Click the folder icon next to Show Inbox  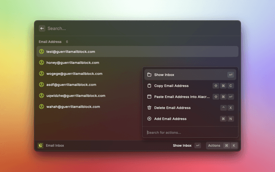coord(149,75)
